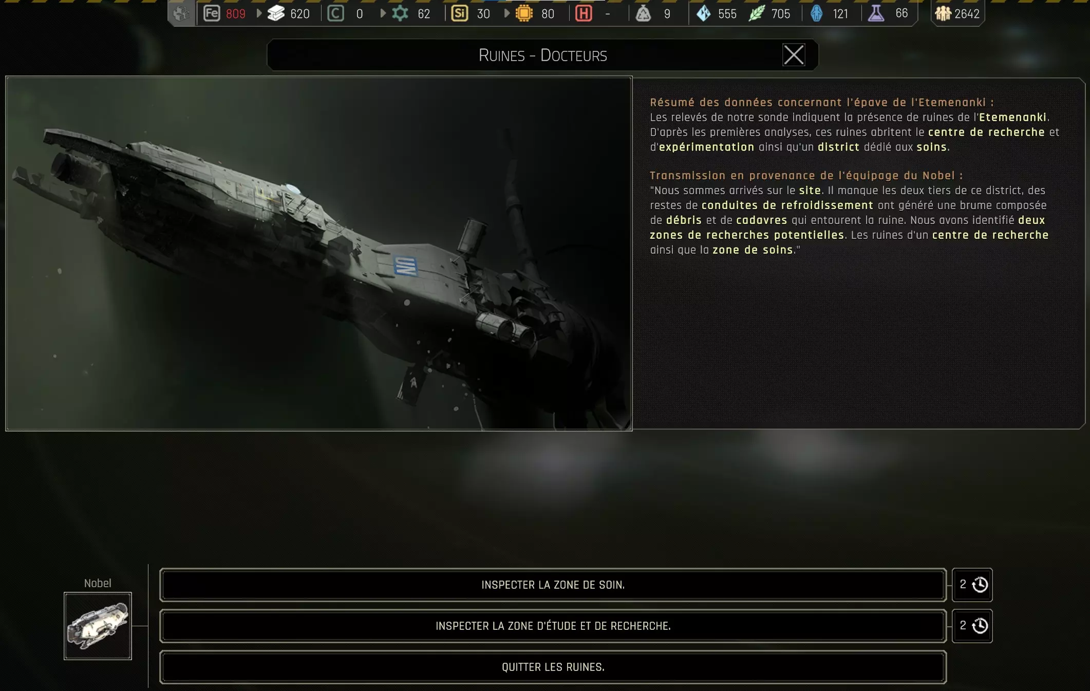The width and height of the screenshot is (1090, 691).
Task: Click the red H hydrogen icon
Action: (x=584, y=13)
